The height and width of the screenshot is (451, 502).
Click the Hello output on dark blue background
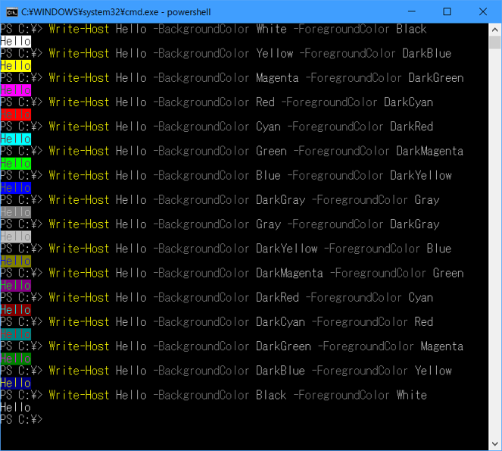(x=16, y=383)
